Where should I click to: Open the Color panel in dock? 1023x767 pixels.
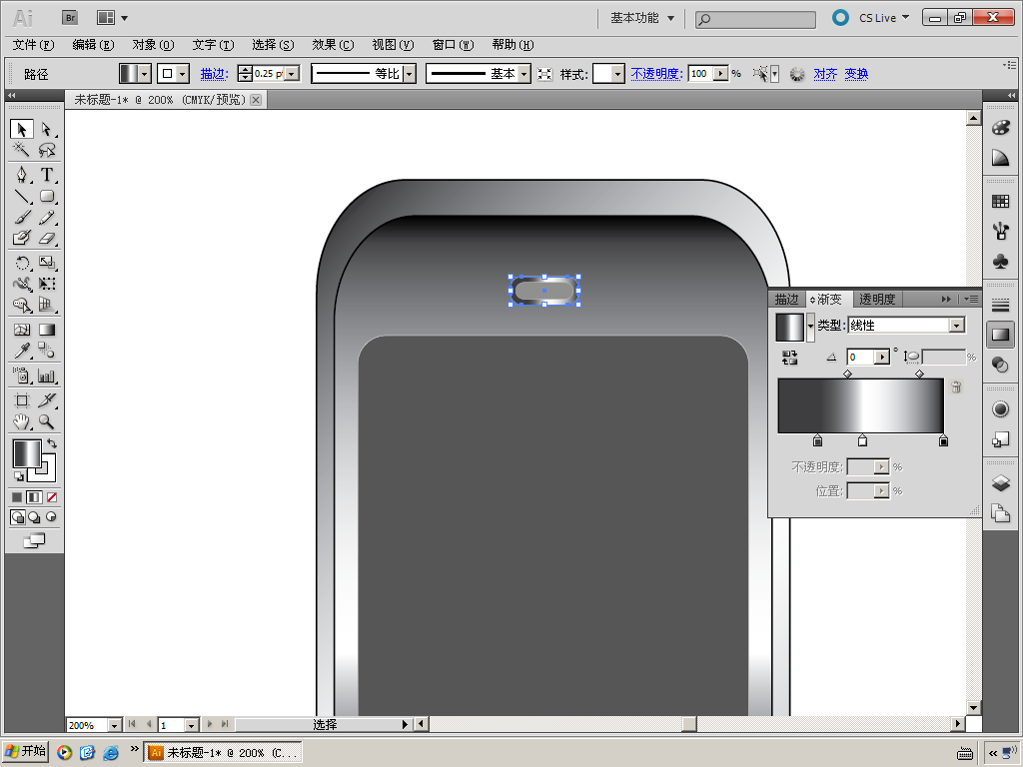tap(1000, 127)
